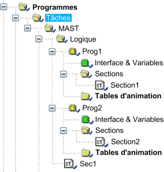
Task: Click the ST icon beside Section2
Action: click(102, 142)
